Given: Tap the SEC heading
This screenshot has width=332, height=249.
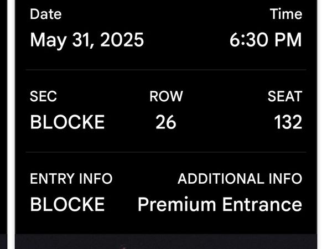Looking at the screenshot, I should [43, 96].
